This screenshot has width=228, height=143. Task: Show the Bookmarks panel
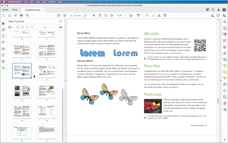3,36
